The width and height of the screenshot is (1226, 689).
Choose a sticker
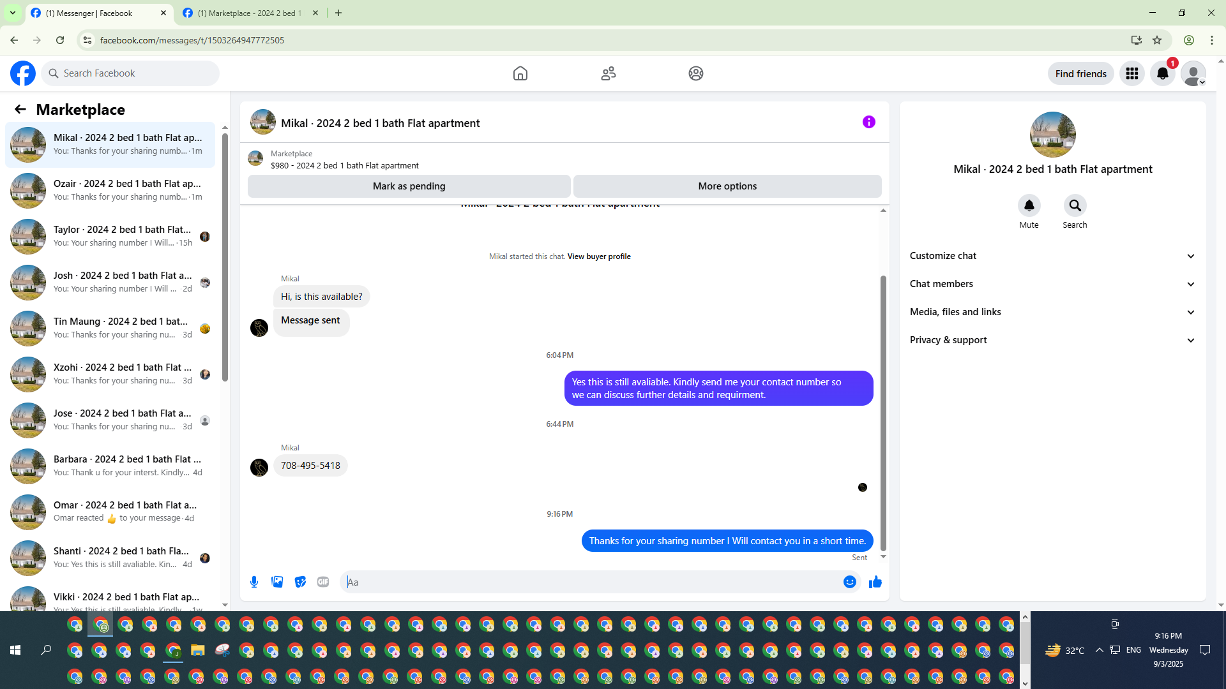pyautogui.click(x=300, y=582)
